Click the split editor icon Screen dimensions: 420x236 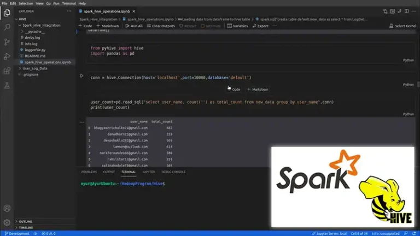(407, 11)
